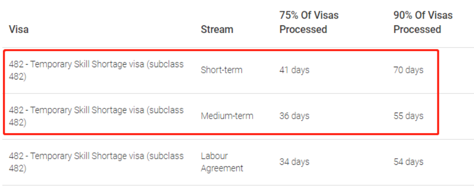Image resolution: width=474 pixels, height=188 pixels.
Task: Select the 55 days cell
Action: 408,116
